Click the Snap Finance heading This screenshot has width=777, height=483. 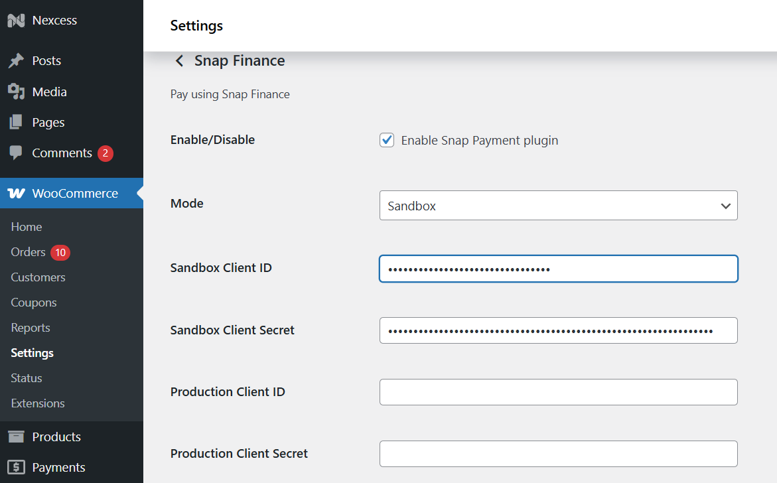click(240, 60)
